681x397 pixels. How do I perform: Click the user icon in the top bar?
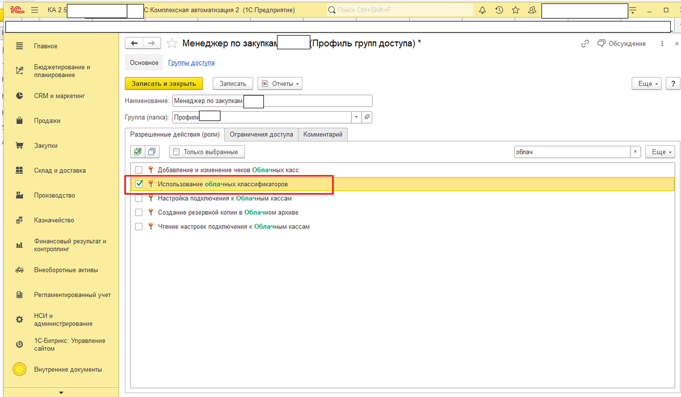tap(532, 10)
